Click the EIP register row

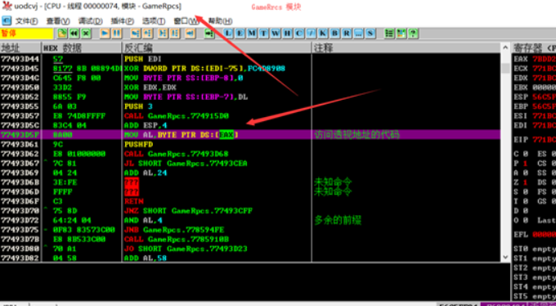pyautogui.click(x=535, y=140)
